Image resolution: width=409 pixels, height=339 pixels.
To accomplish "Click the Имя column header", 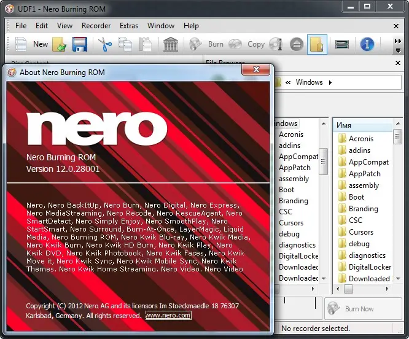I will click(363, 125).
